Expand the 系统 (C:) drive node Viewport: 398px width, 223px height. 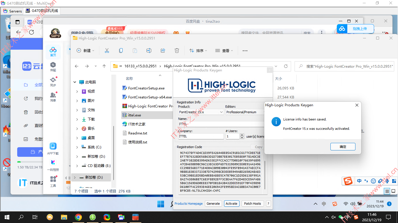coord(77,147)
